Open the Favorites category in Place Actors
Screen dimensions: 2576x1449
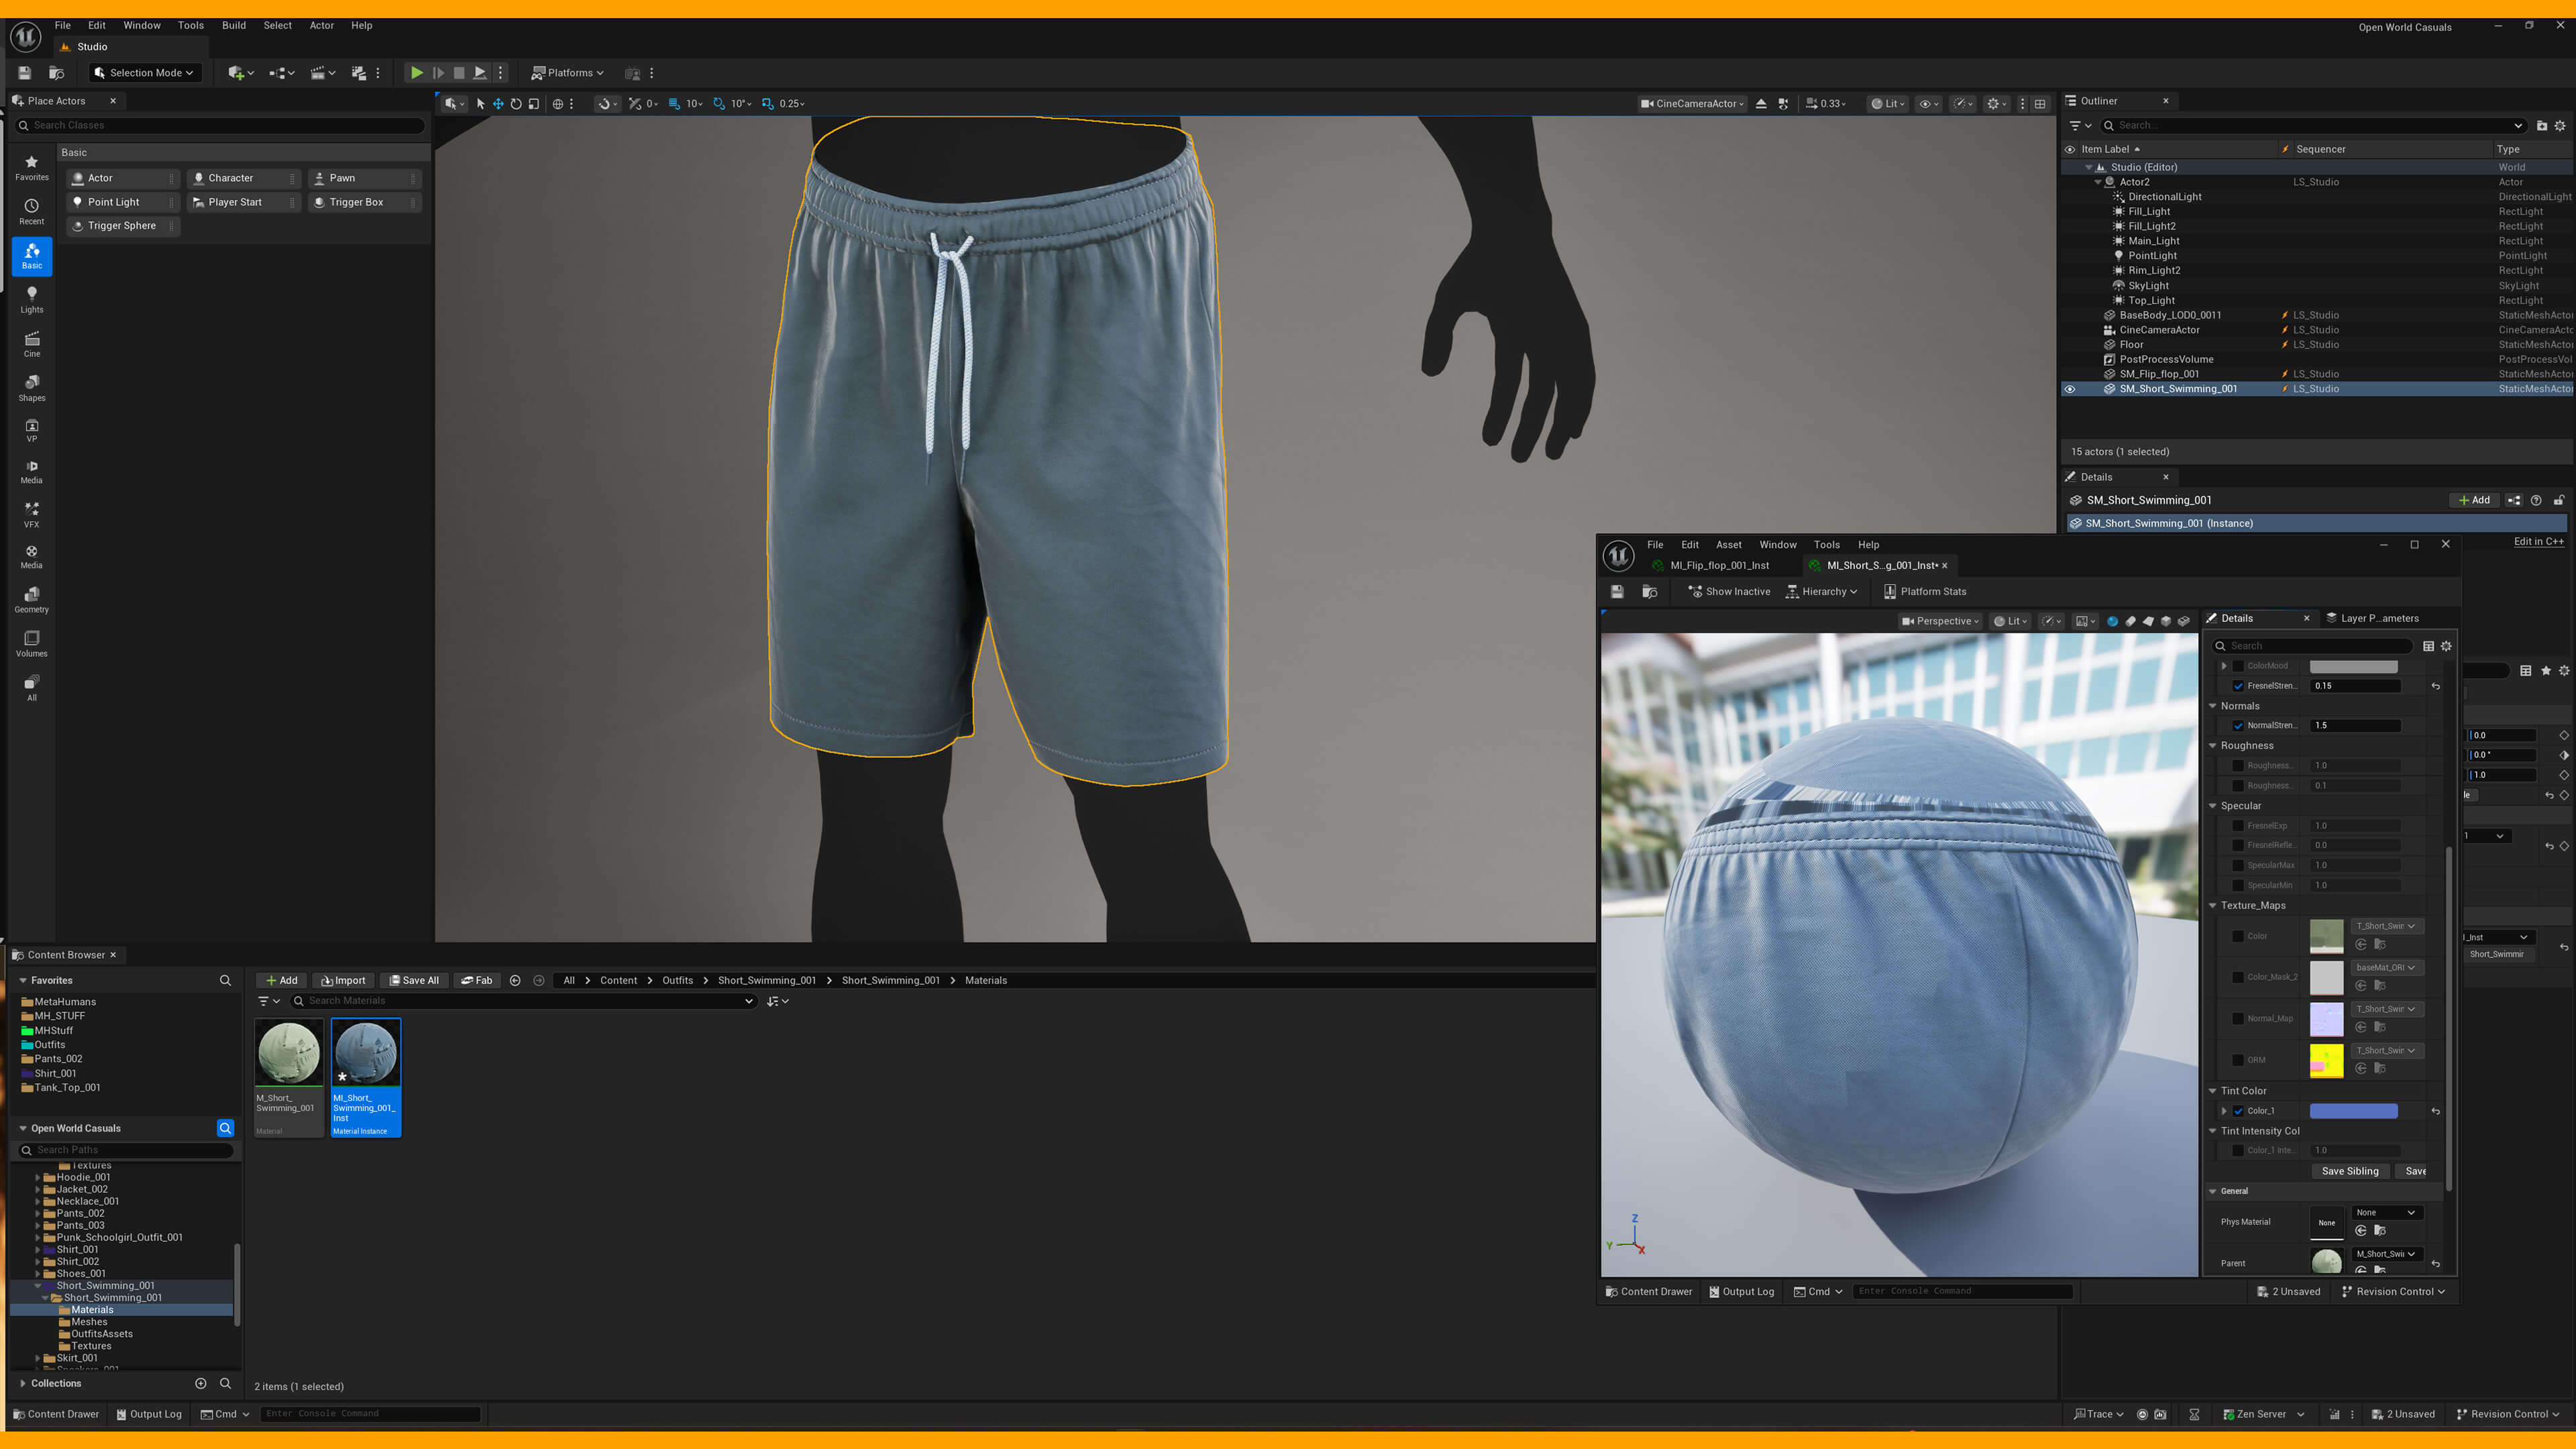click(x=32, y=167)
